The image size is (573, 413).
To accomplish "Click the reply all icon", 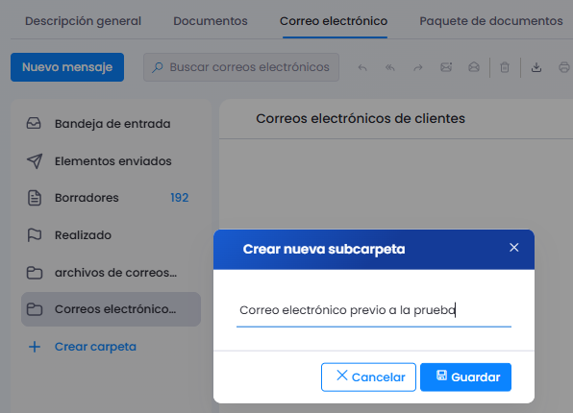I will coord(390,67).
